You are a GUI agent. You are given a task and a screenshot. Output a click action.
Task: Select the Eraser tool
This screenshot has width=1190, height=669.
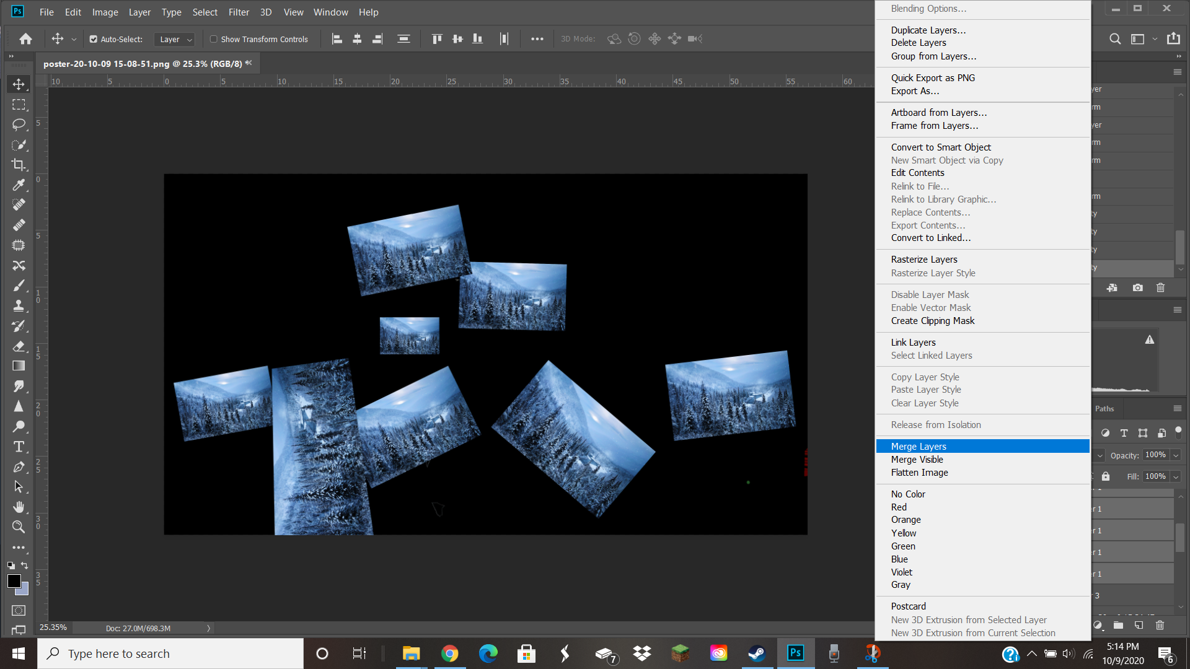19,346
